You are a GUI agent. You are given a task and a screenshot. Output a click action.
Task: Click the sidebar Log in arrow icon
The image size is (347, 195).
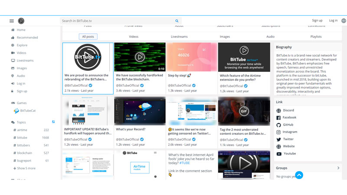13,84
